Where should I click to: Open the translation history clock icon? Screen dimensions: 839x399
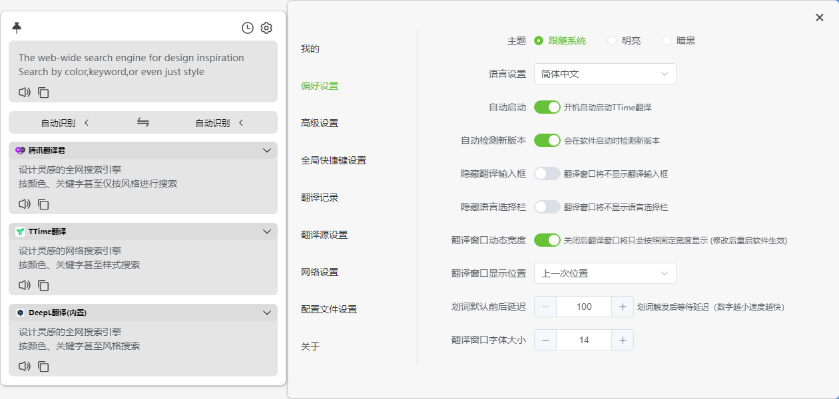(247, 28)
